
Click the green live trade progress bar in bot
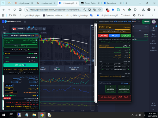pyautogui.click(x=21, y=44)
